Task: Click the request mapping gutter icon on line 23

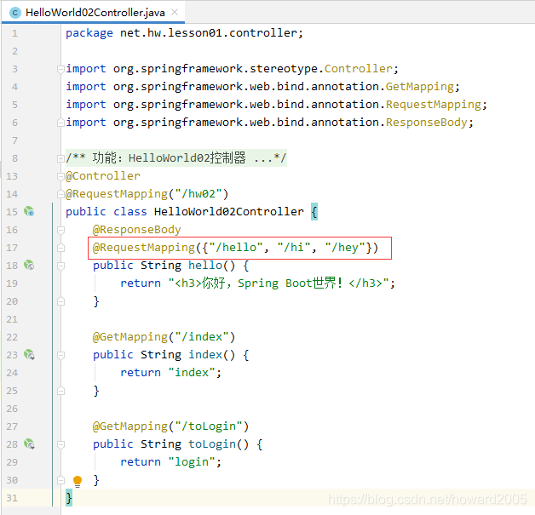Action: coord(29,355)
